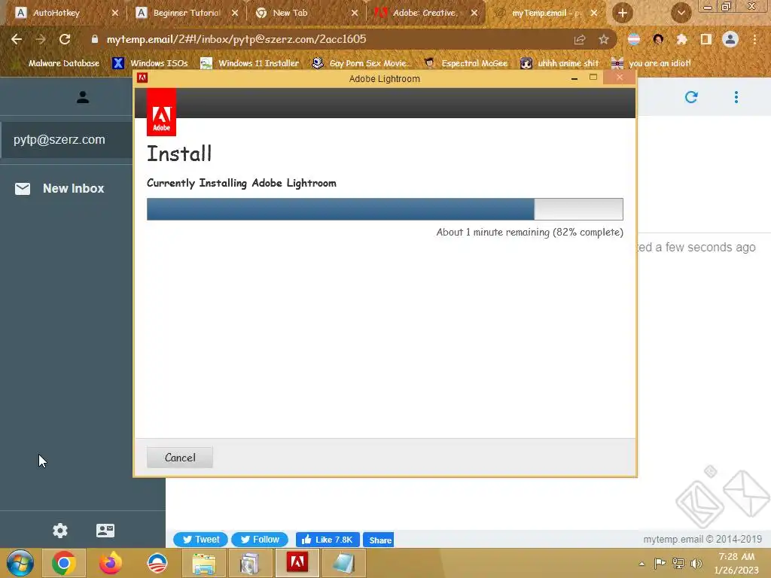Open Firefox from the taskbar

[111, 563]
